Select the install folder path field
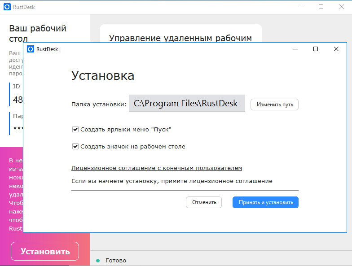 click(187, 103)
